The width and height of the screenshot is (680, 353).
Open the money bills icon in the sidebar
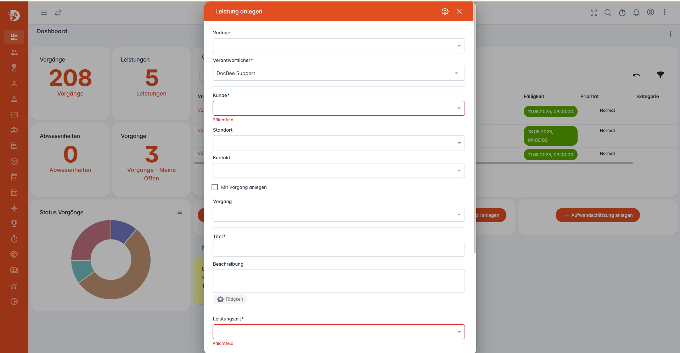(x=14, y=270)
